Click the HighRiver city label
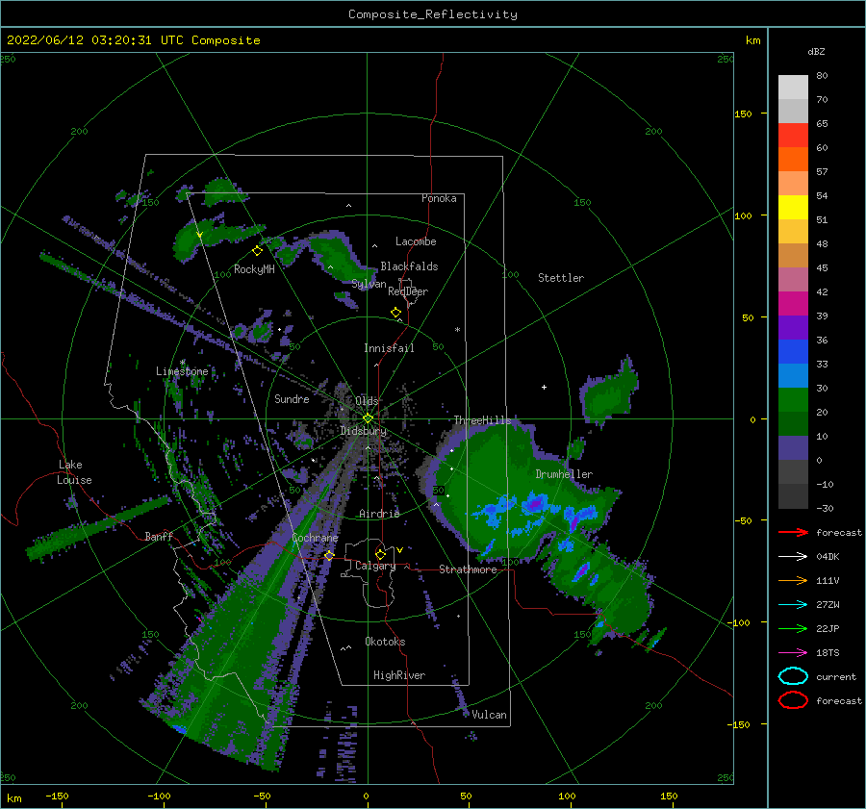Viewport: 866px width, 809px height. coord(399,675)
